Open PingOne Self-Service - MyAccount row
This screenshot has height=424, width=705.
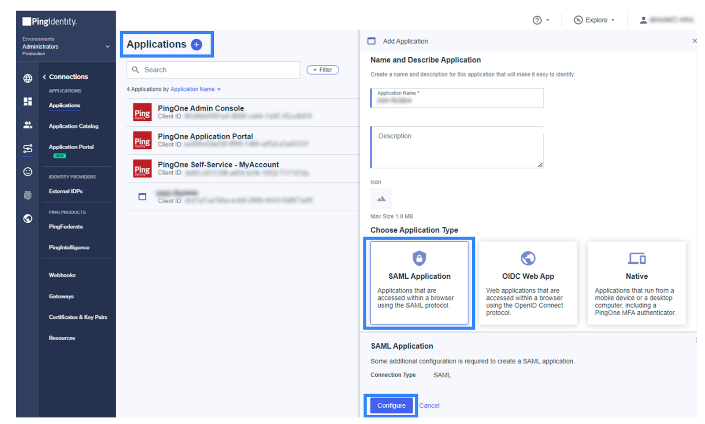coord(242,169)
